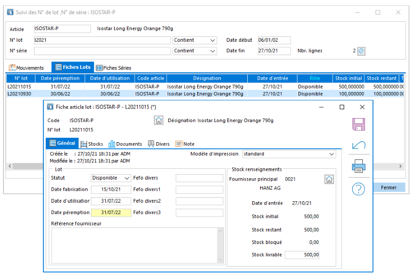Select the Fiches Lots tab
Screen dimensions: 413x276
coord(73,67)
